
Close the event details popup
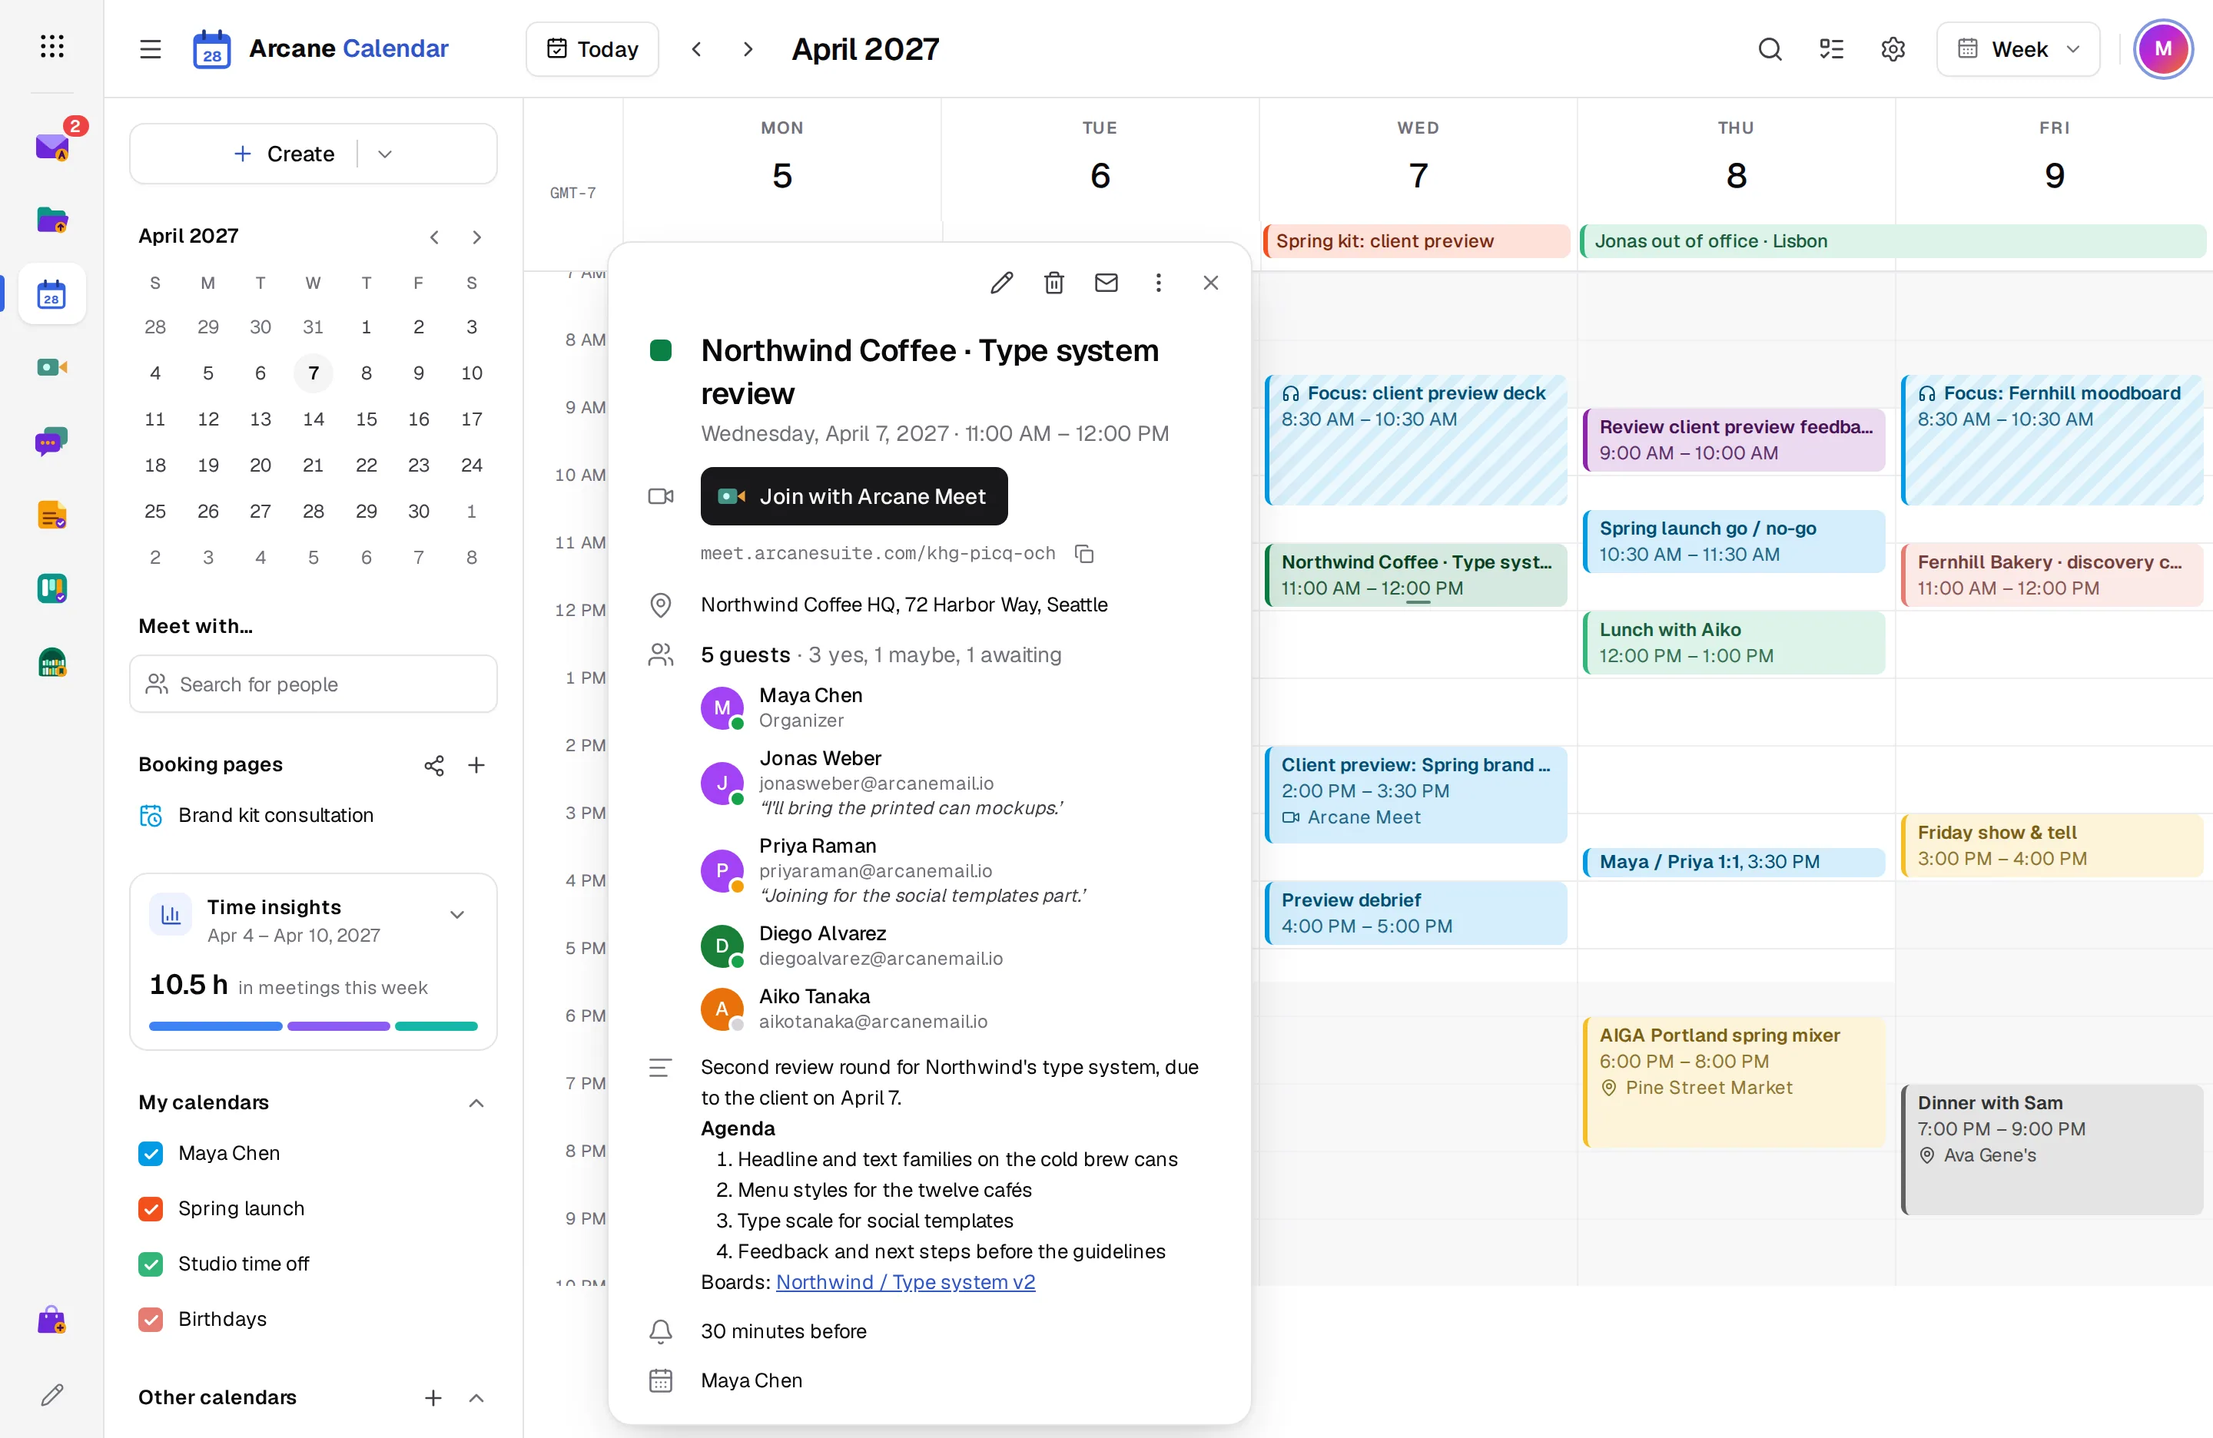1209,283
